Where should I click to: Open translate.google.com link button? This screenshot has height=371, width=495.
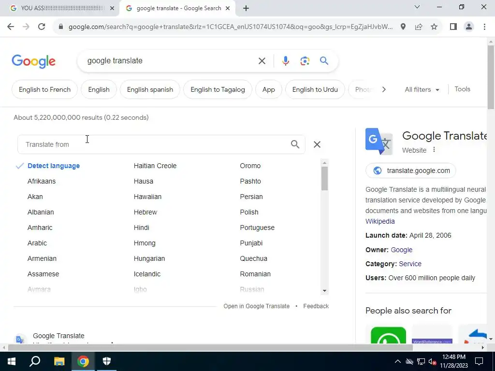[411, 171]
